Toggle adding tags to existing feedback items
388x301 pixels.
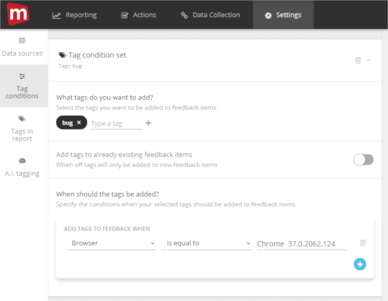(x=363, y=159)
